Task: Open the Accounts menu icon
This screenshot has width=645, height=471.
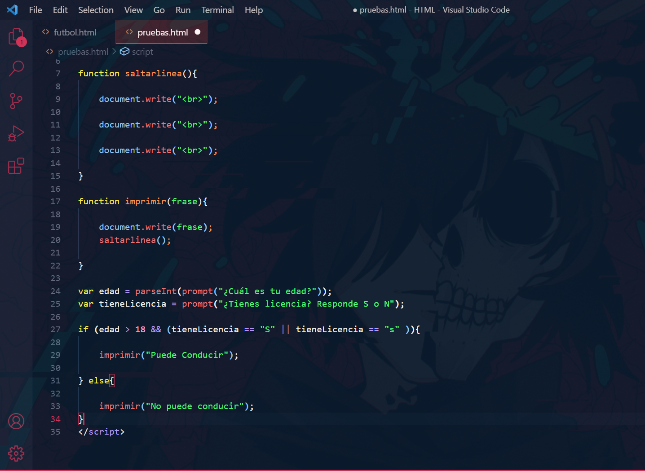Action: 16,421
